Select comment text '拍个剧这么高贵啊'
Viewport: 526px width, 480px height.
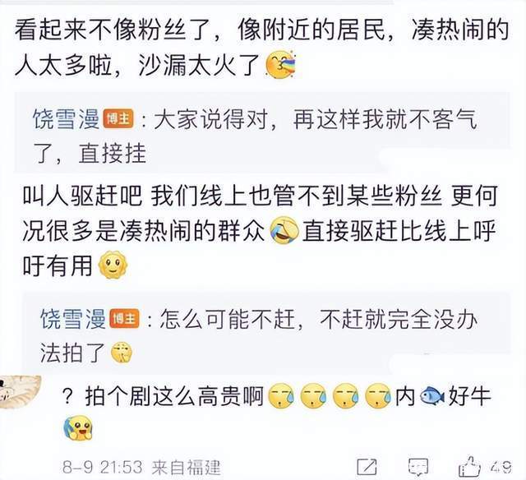pos(173,396)
